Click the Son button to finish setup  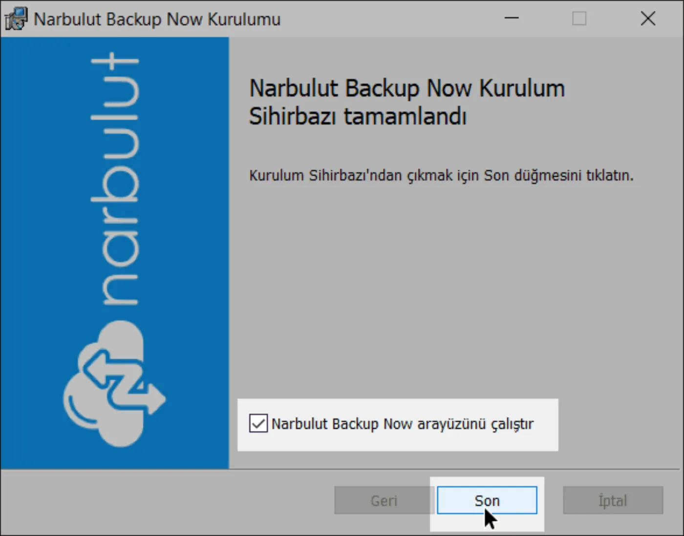(487, 500)
